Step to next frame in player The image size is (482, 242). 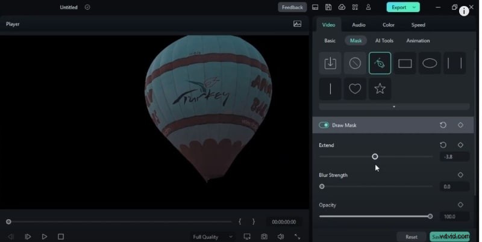click(28, 237)
